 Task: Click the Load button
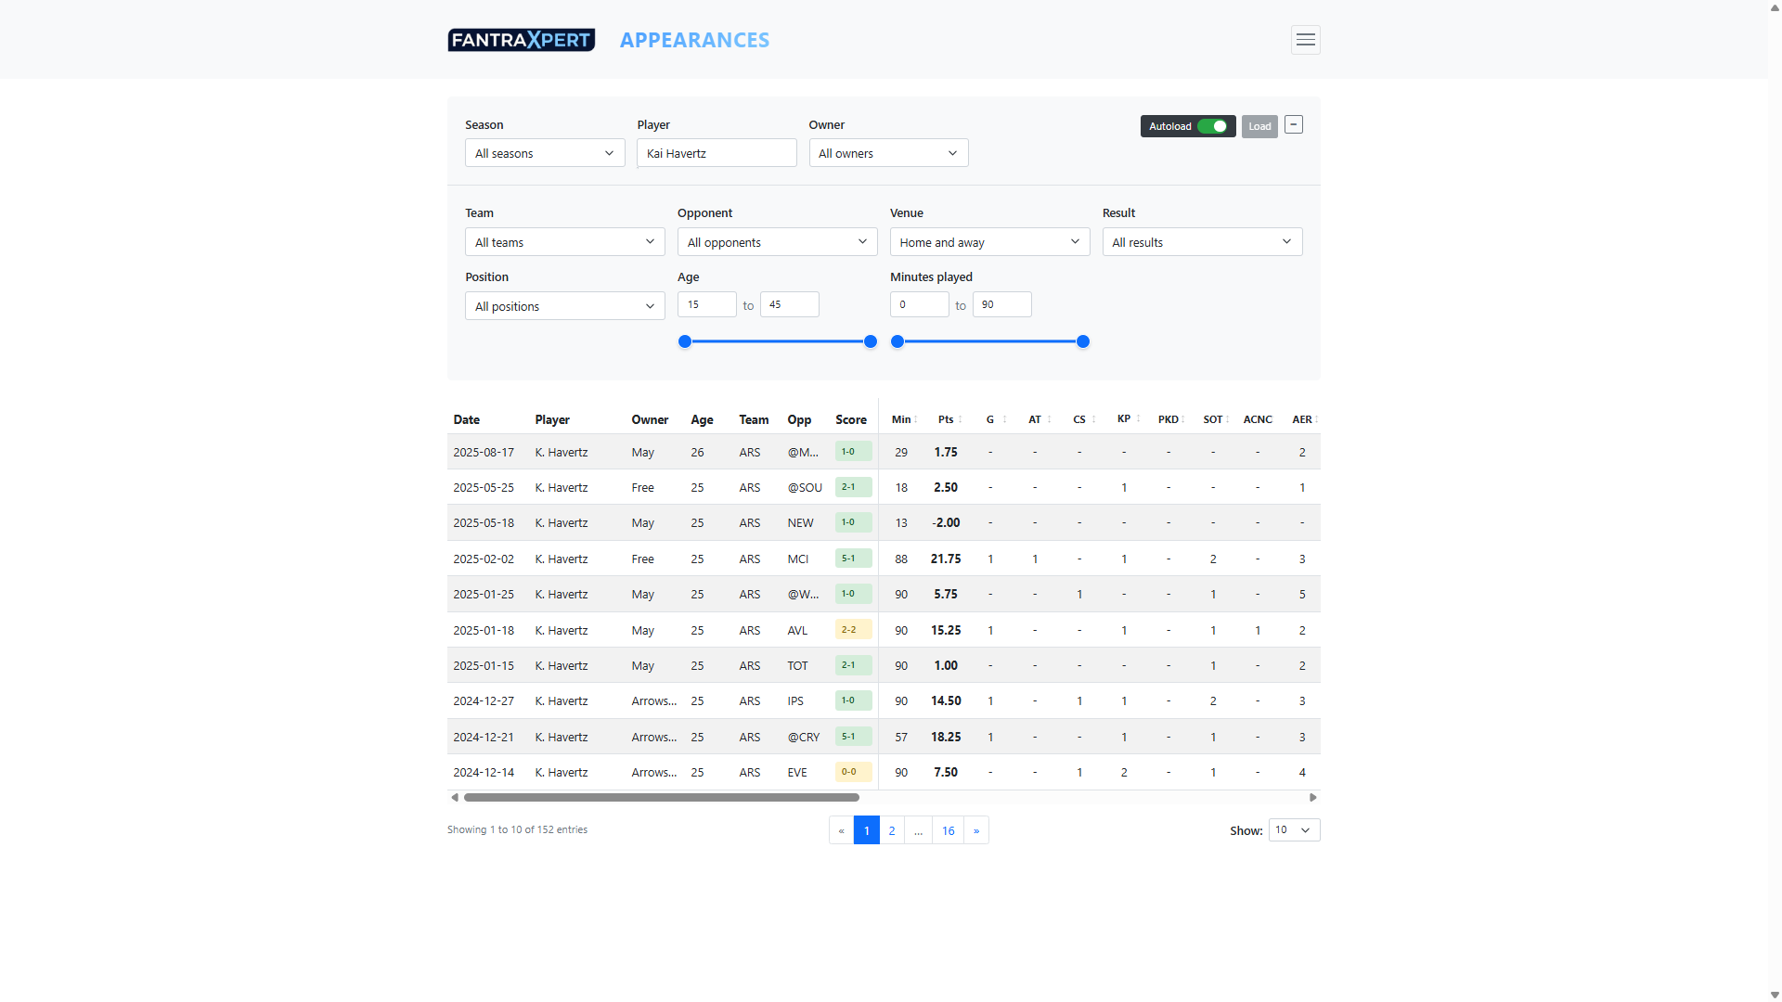tap(1259, 126)
